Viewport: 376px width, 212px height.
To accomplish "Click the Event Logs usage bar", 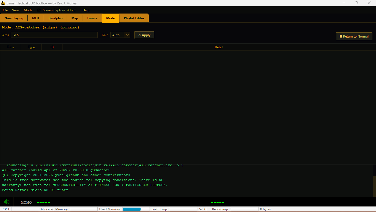I will coord(184,209).
